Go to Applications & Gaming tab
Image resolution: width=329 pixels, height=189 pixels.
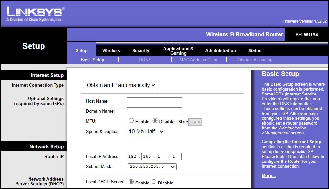[178, 51]
